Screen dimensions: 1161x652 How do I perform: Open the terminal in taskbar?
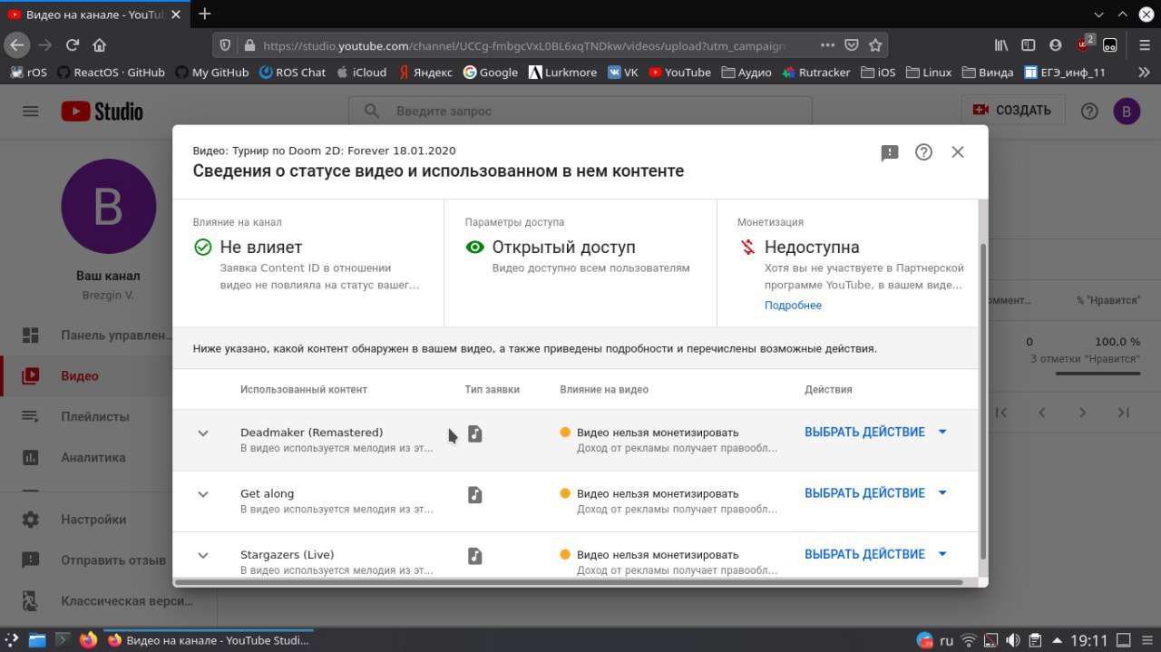coord(63,640)
